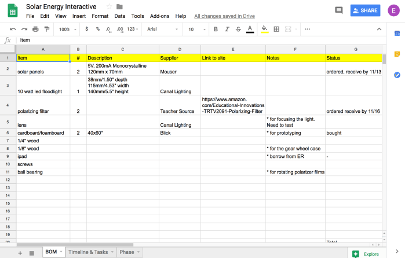This screenshot has width=405, height=258.
Task: Click the Undo arrow icon
Action: click(13, 29)
